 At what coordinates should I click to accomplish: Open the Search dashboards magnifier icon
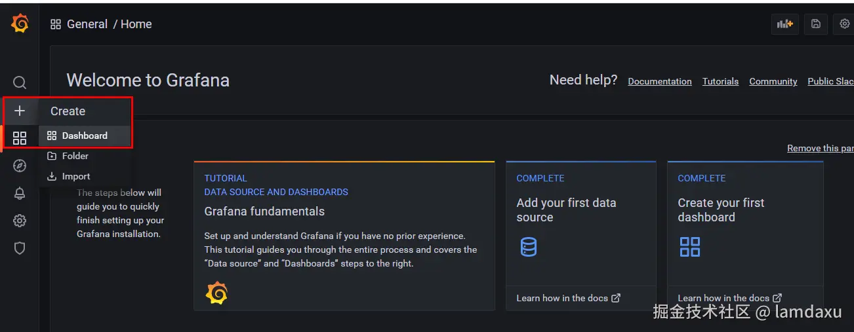tap(20, 83)
